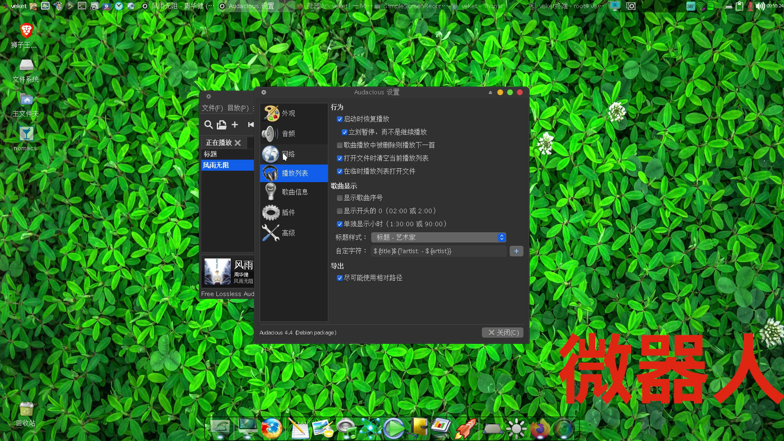The height and width of the screenshot is (441, 784).
Task: Toggle 单独显示小时 checkbox
Action: [339, 224]
